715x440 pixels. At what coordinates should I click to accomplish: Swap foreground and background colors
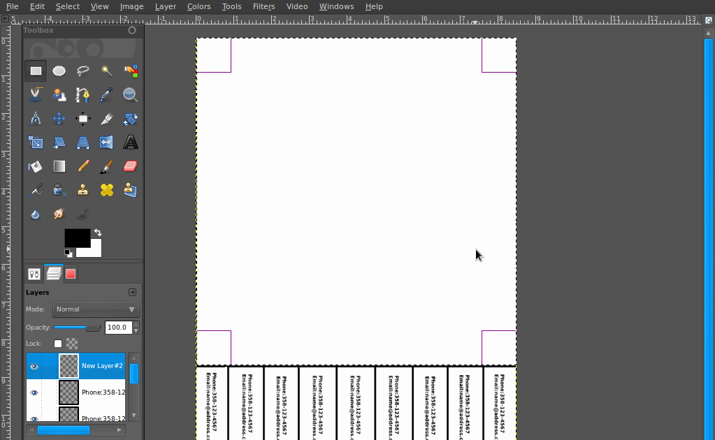98,233
